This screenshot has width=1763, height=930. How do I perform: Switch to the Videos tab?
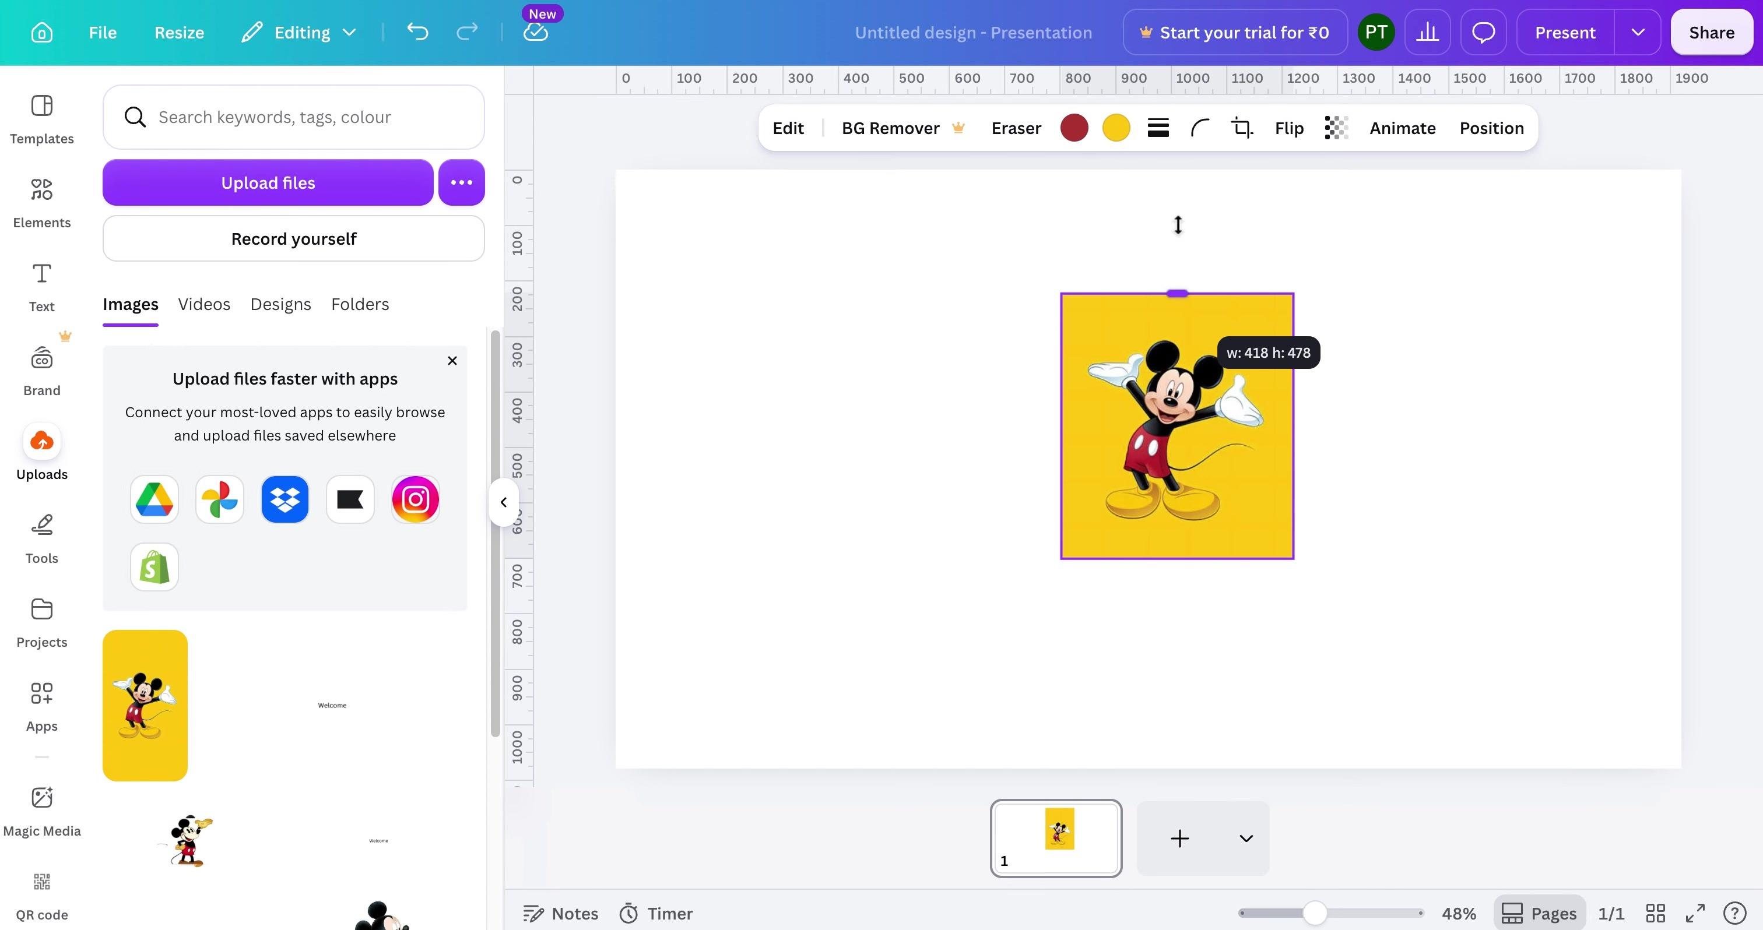[x=204, y=304]
